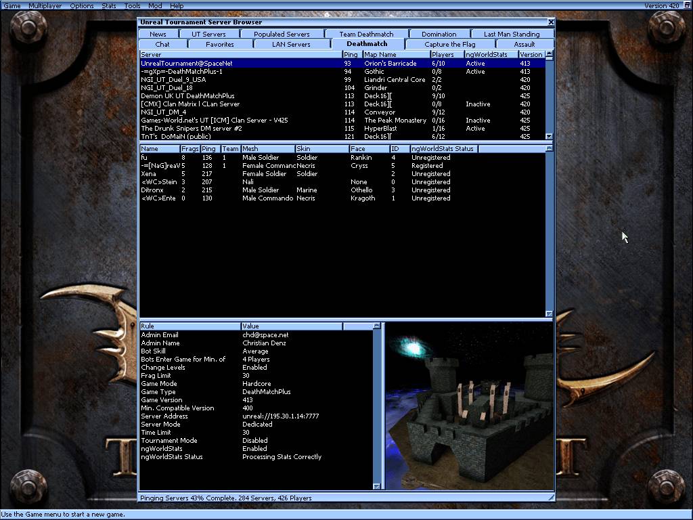Switch to the Capture the Flag tab
Viewport: 693px width, 520px height.
click(x=450, y=44)
